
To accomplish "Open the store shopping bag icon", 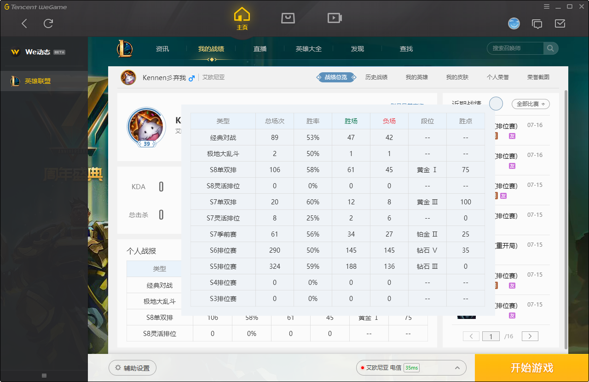I will pyautogui.click(x=288, y=18).
